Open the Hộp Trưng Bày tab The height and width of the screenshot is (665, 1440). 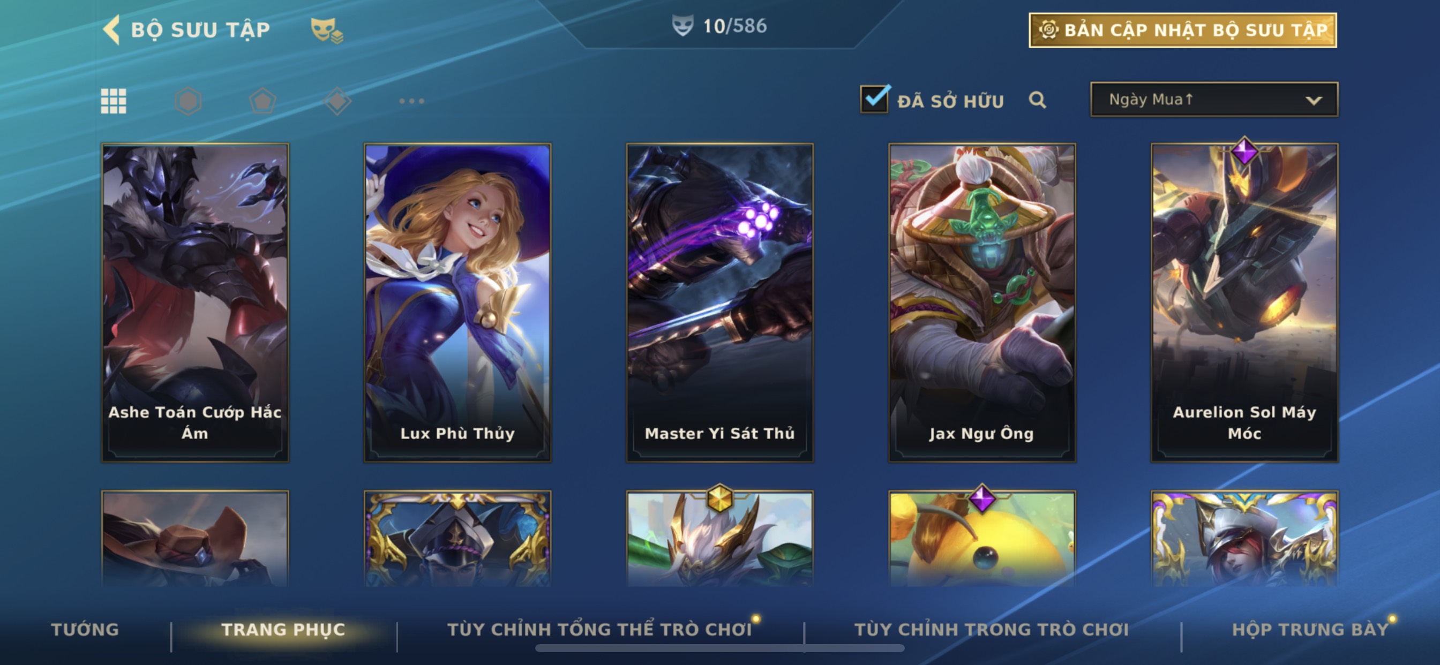pos(1310,629)
